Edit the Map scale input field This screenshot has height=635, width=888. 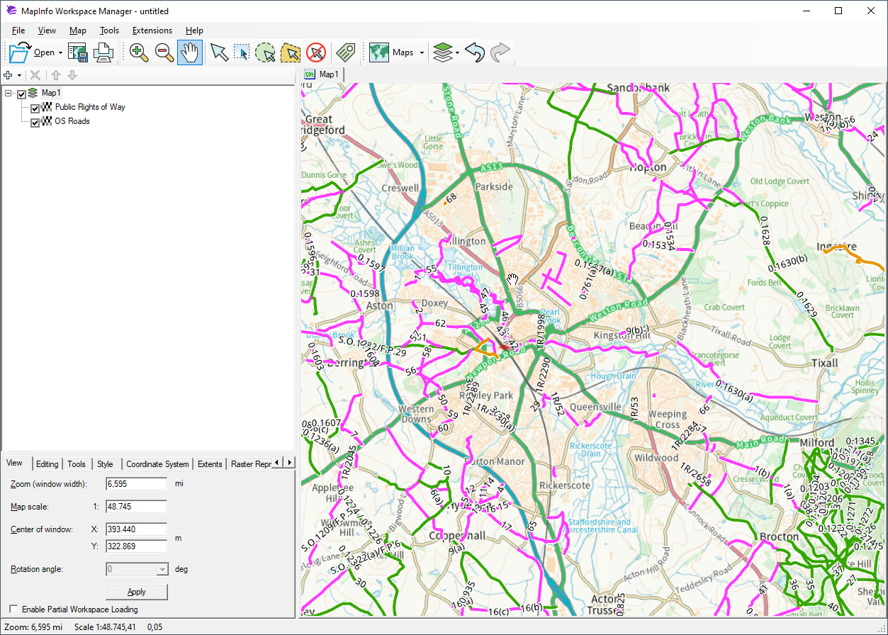tap(135, 506)
